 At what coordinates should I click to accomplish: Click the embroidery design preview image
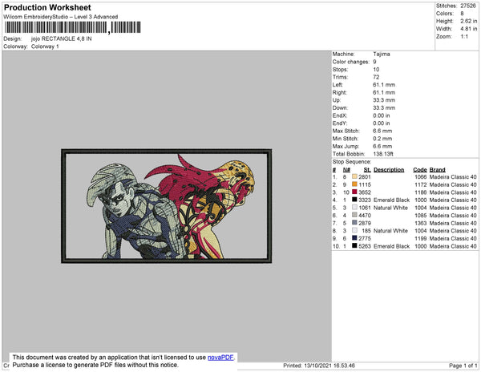(167, 206)
